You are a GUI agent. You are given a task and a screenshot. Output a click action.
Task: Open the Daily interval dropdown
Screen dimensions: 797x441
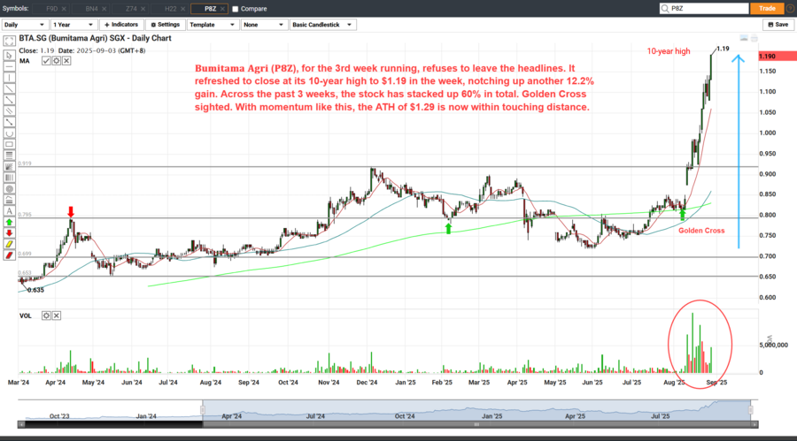[x=25, y=25]
